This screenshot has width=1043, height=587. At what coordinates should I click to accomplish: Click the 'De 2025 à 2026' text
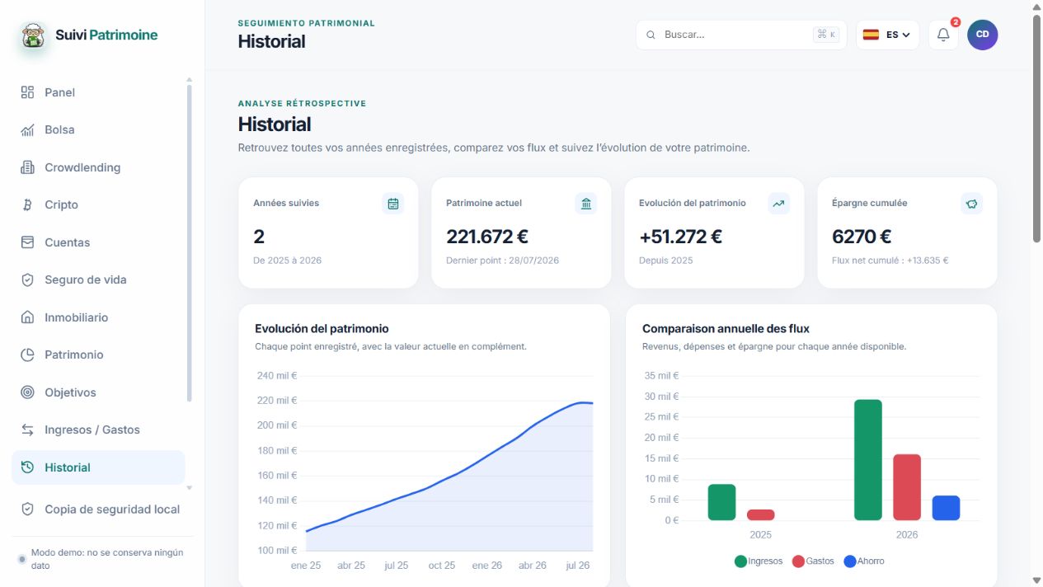click(287, 261)
